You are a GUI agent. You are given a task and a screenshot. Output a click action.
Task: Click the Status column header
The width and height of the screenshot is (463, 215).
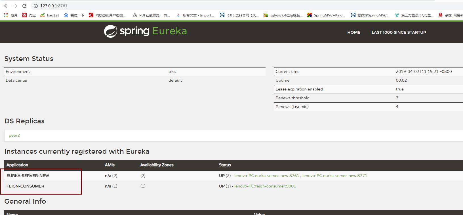[x=225, y=165]
